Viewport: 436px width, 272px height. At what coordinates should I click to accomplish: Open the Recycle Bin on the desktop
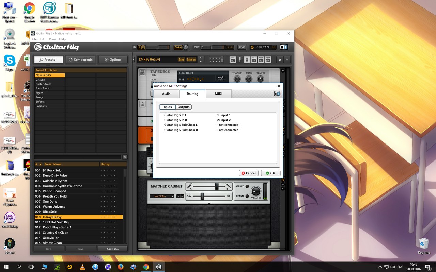(424, 246)
